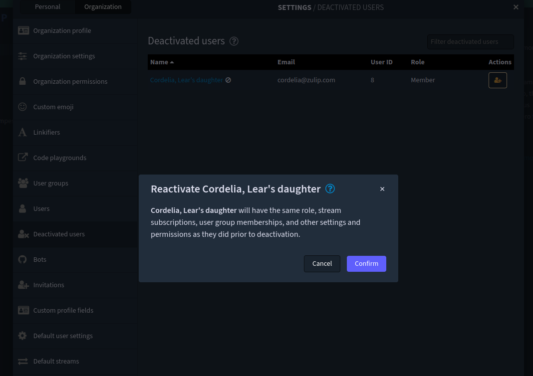Click the Bots robot icon
Image resolution: width=533 pixels, height=376 pixels.
pos(22,259)
